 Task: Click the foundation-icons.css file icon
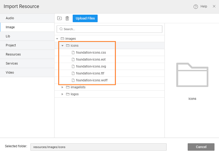(73, 53)
